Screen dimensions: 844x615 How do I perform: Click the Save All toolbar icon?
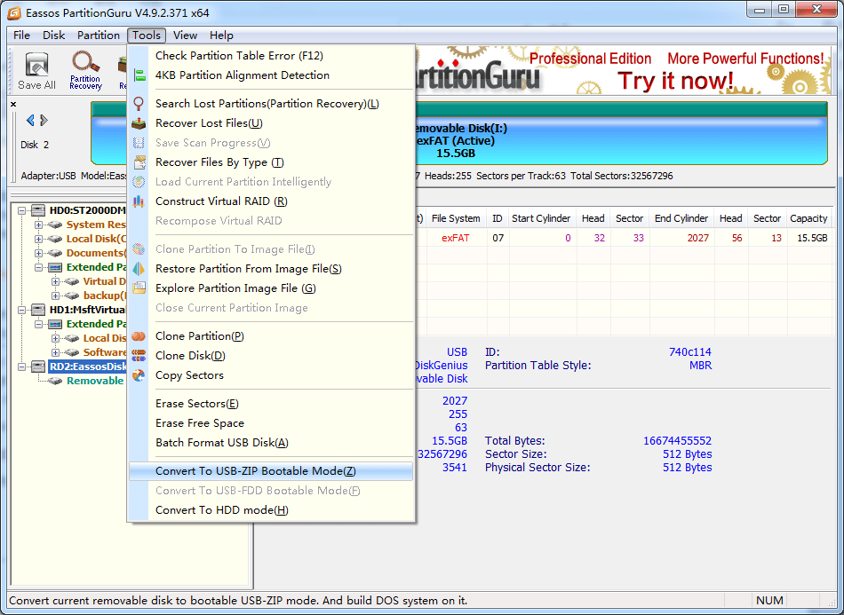[x=36, y=70]
